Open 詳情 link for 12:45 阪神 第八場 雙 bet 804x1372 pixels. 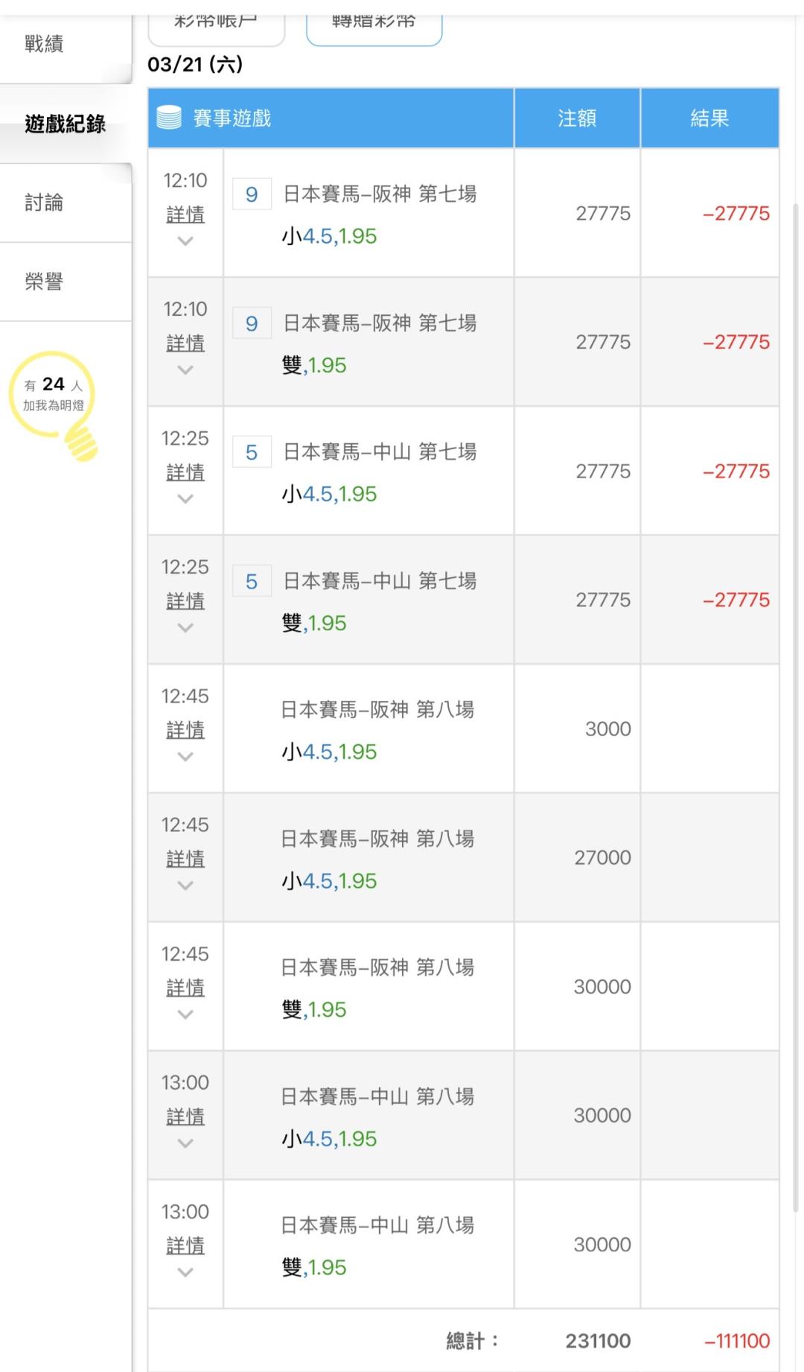[185, 988]
